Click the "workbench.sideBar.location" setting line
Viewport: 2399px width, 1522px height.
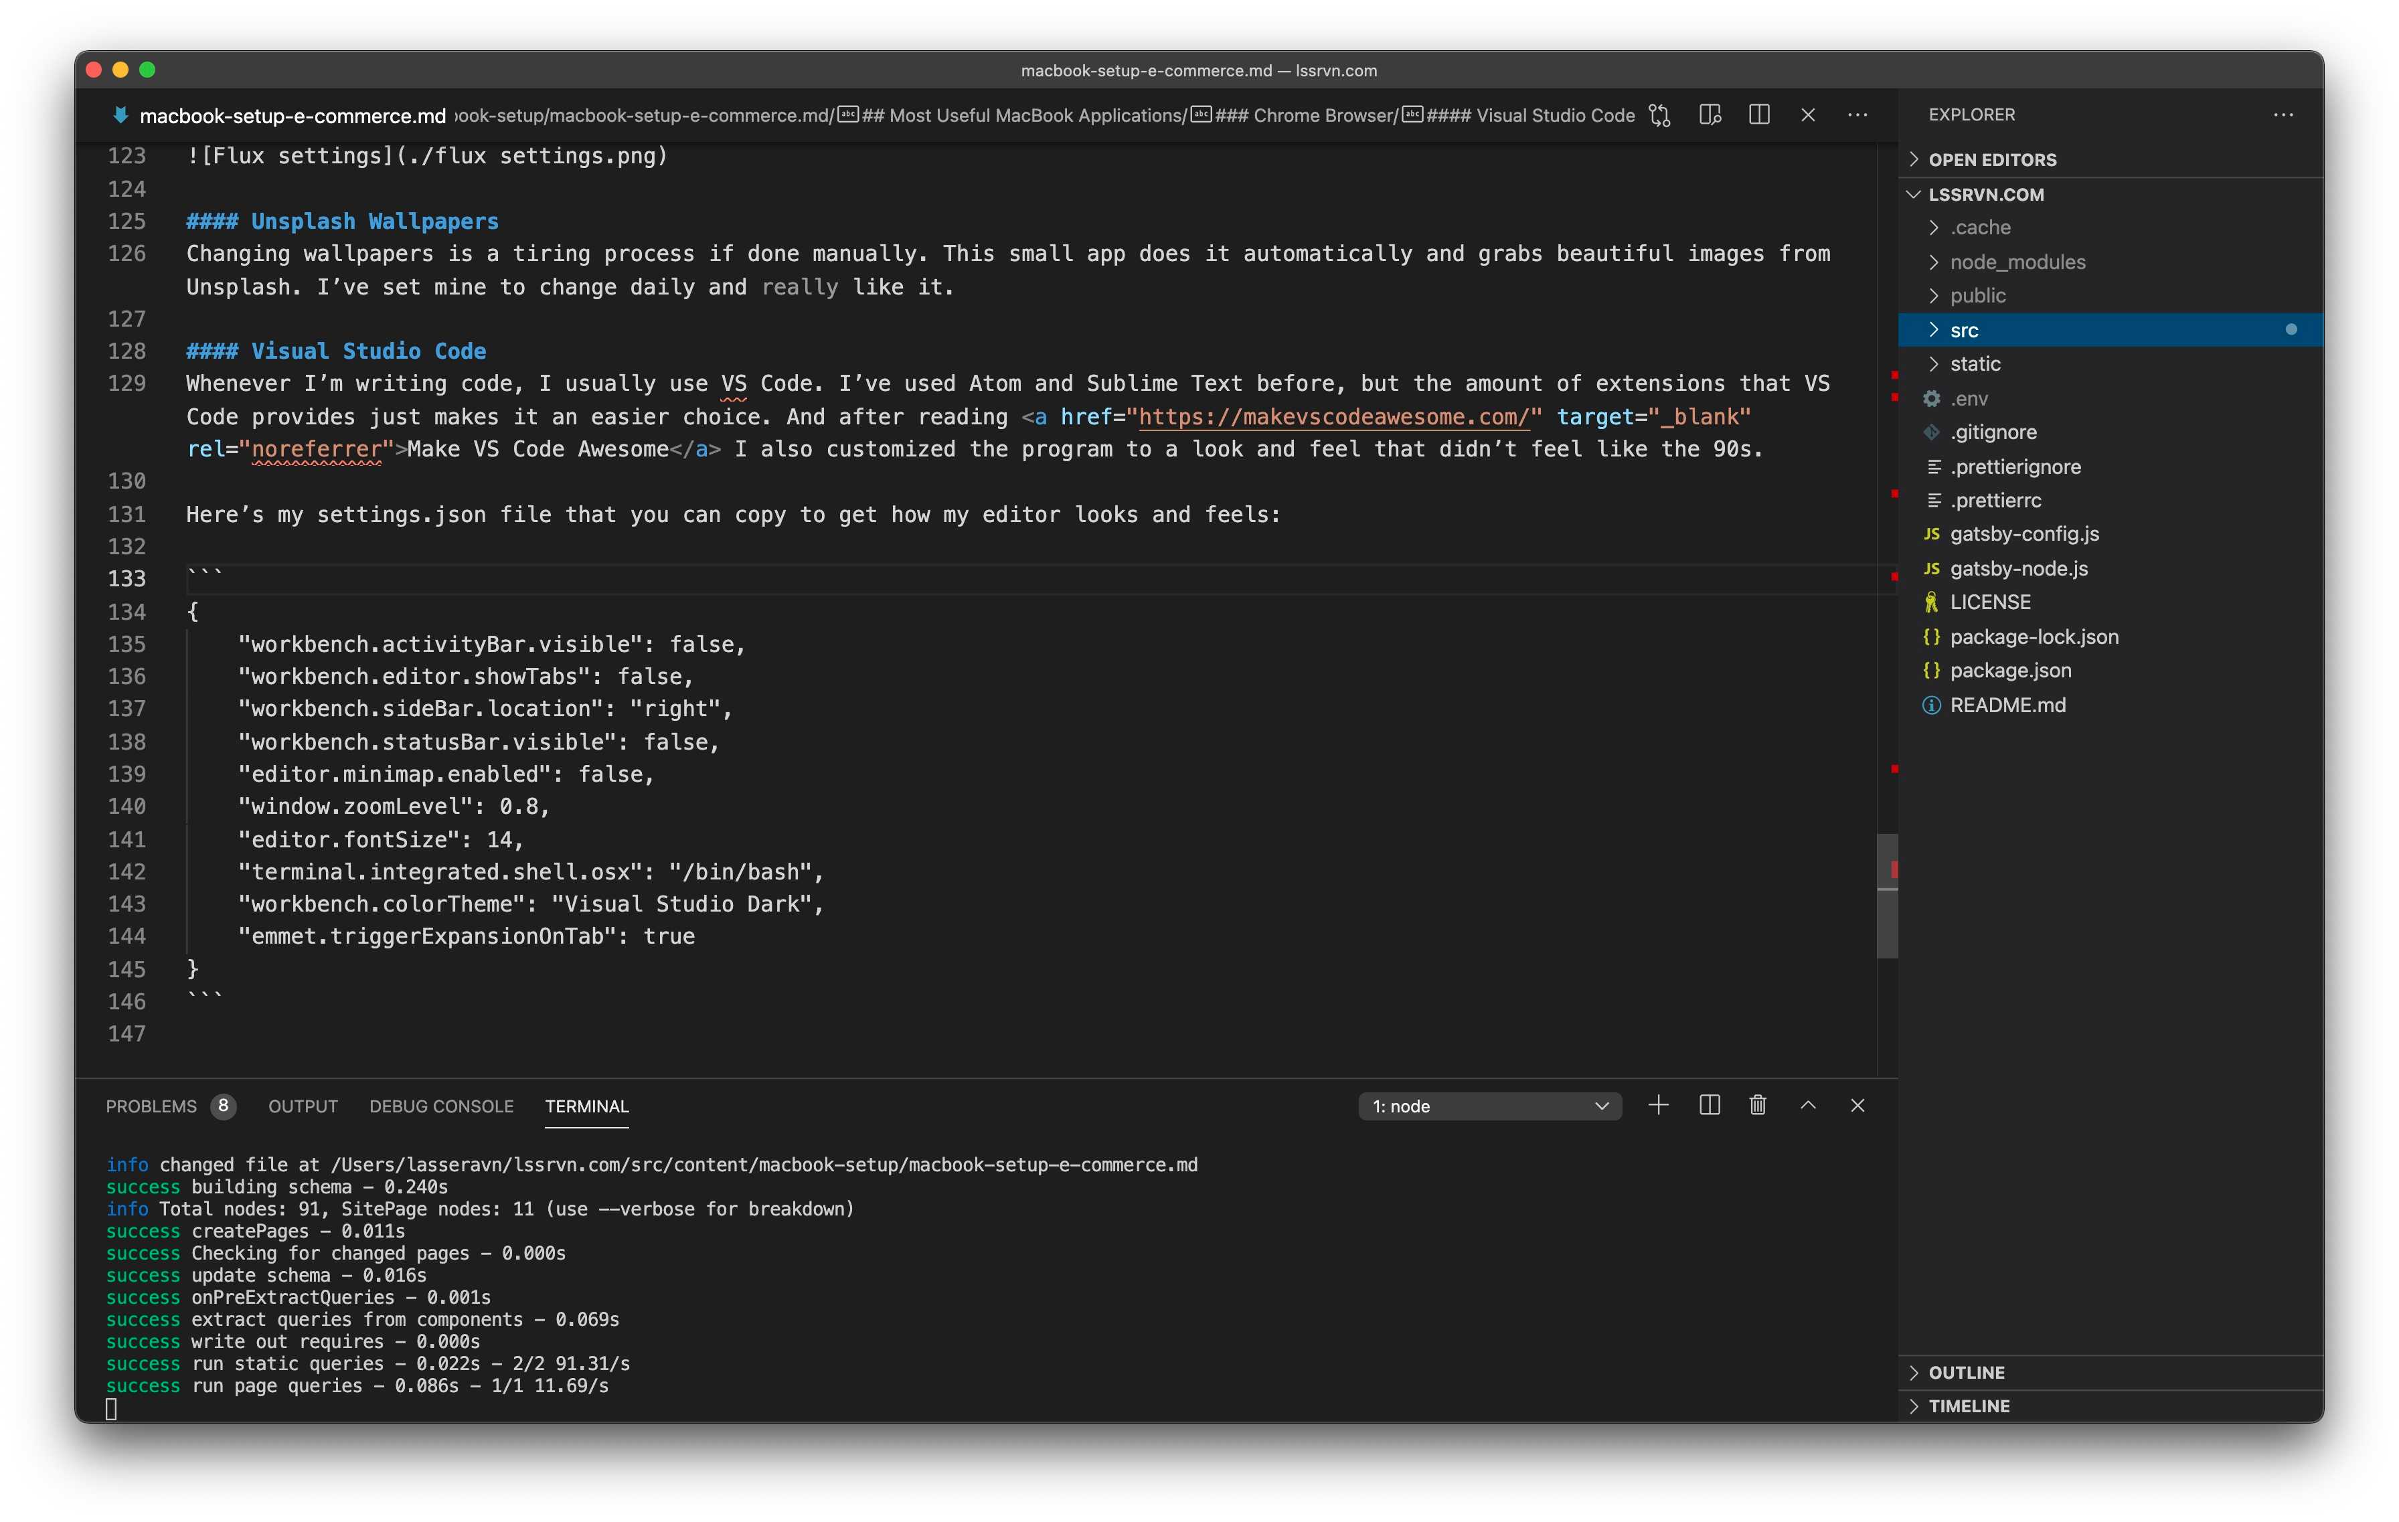click(x=485, y=708)
